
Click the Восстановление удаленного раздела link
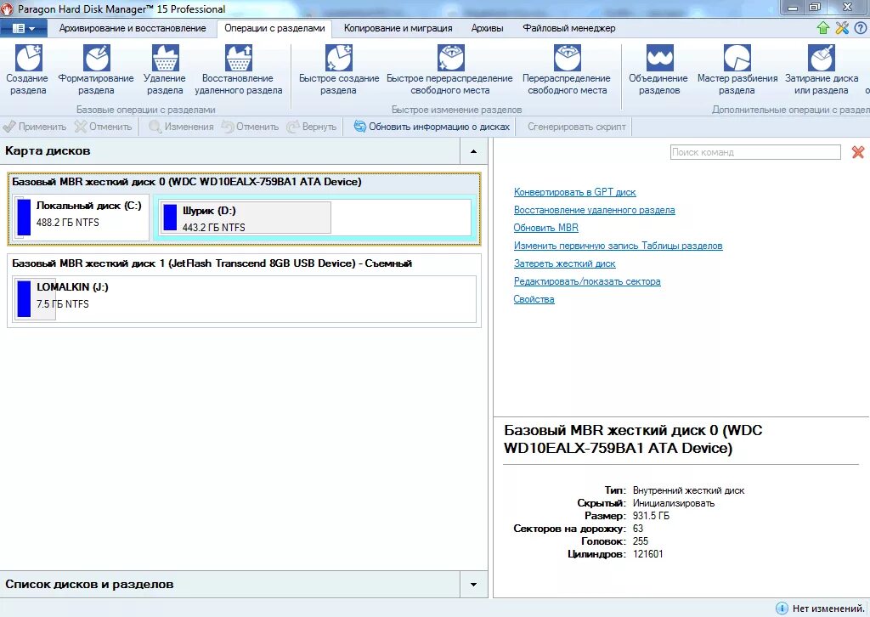click(594, 210)
